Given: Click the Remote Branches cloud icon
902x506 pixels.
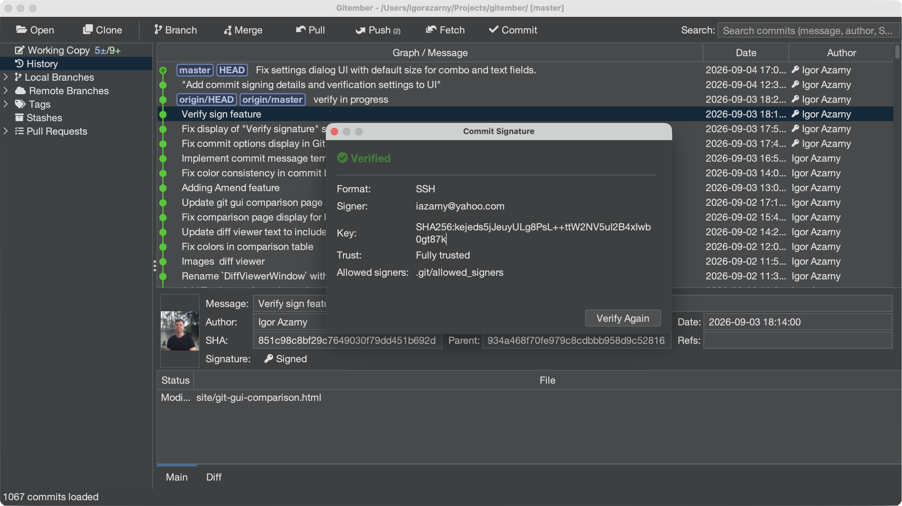Looking at the screenshot, I should click(20, 90).
